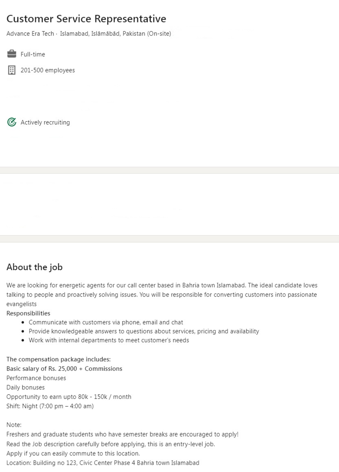The height and width of the screenshot is (472, 339).
Task: Click the Customer Service Representative job title
Action: [x=86, y=19]
